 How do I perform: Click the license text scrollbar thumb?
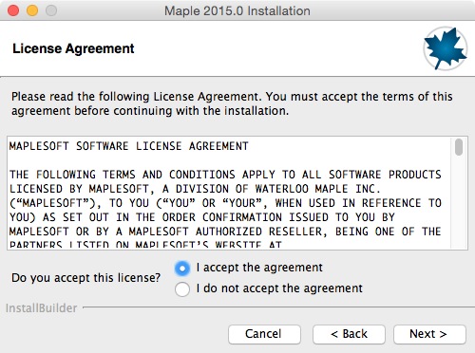[x=459, y=147]
